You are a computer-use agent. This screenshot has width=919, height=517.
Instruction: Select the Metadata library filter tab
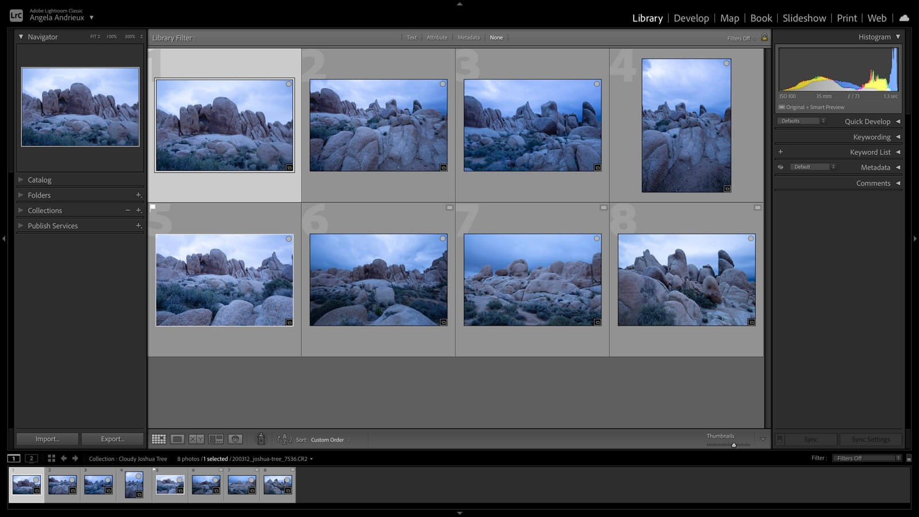468,38
